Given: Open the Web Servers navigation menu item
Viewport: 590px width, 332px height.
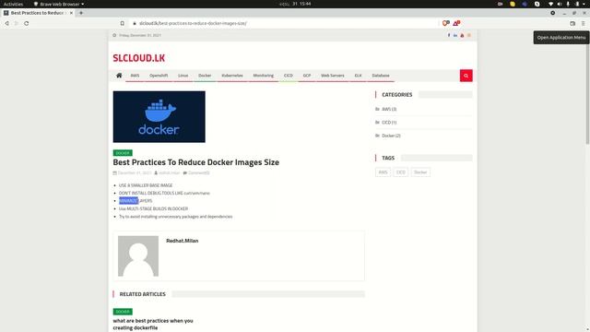Looking at the screenshot, I should point(333,76).
